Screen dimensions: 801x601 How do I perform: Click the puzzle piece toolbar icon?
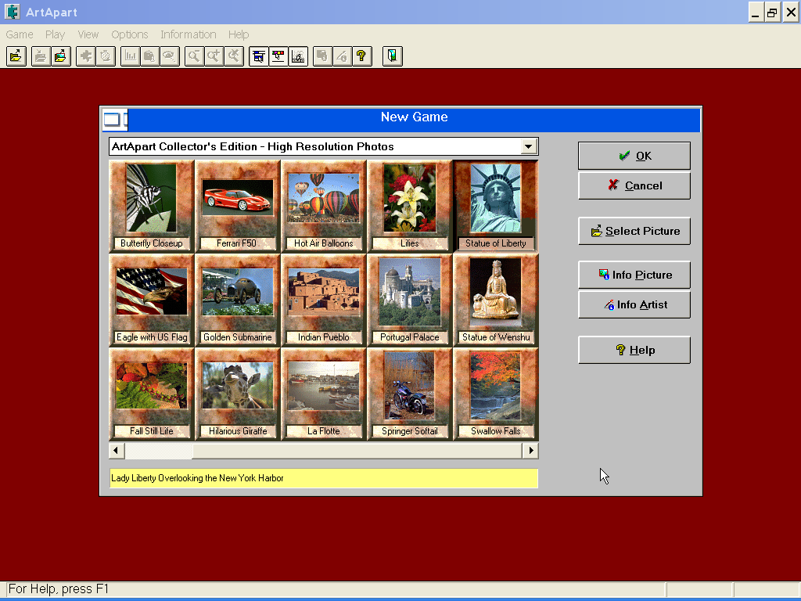pyautogui.click(x=86, y=56)
